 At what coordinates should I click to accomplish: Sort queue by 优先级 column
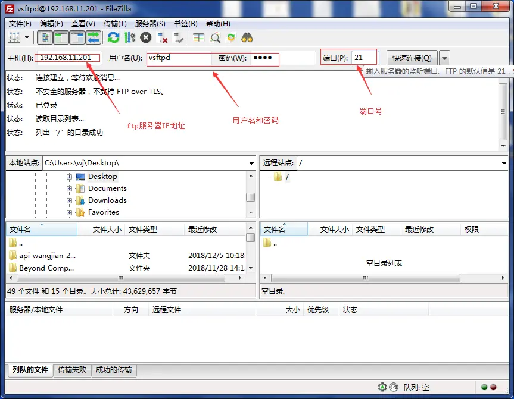[x=321, y=310]
